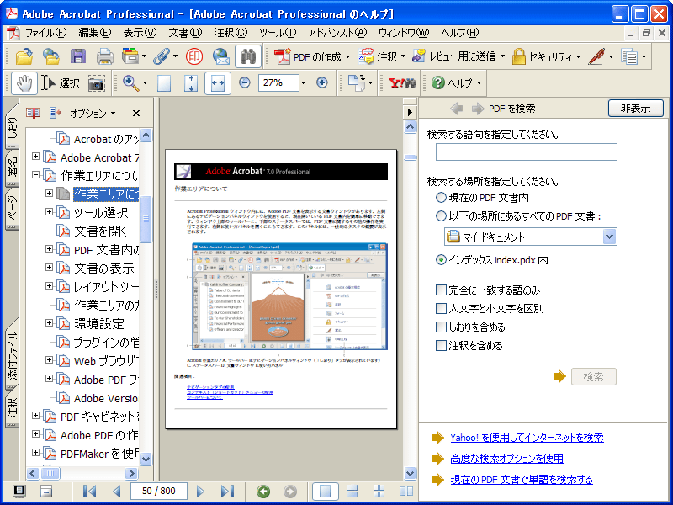Image resolution: width=673 pixels, height=505 pixels.
Task: Click the document page preview
Action: [x=281, y=289]
